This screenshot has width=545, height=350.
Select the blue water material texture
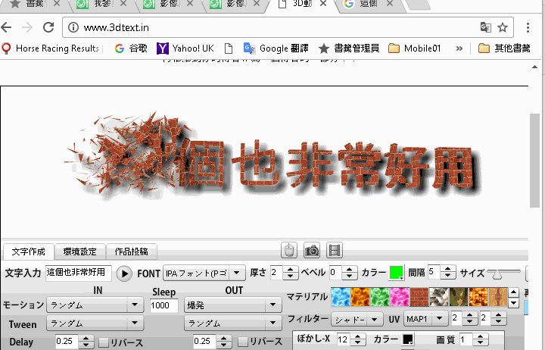click(x=341, y=297)
